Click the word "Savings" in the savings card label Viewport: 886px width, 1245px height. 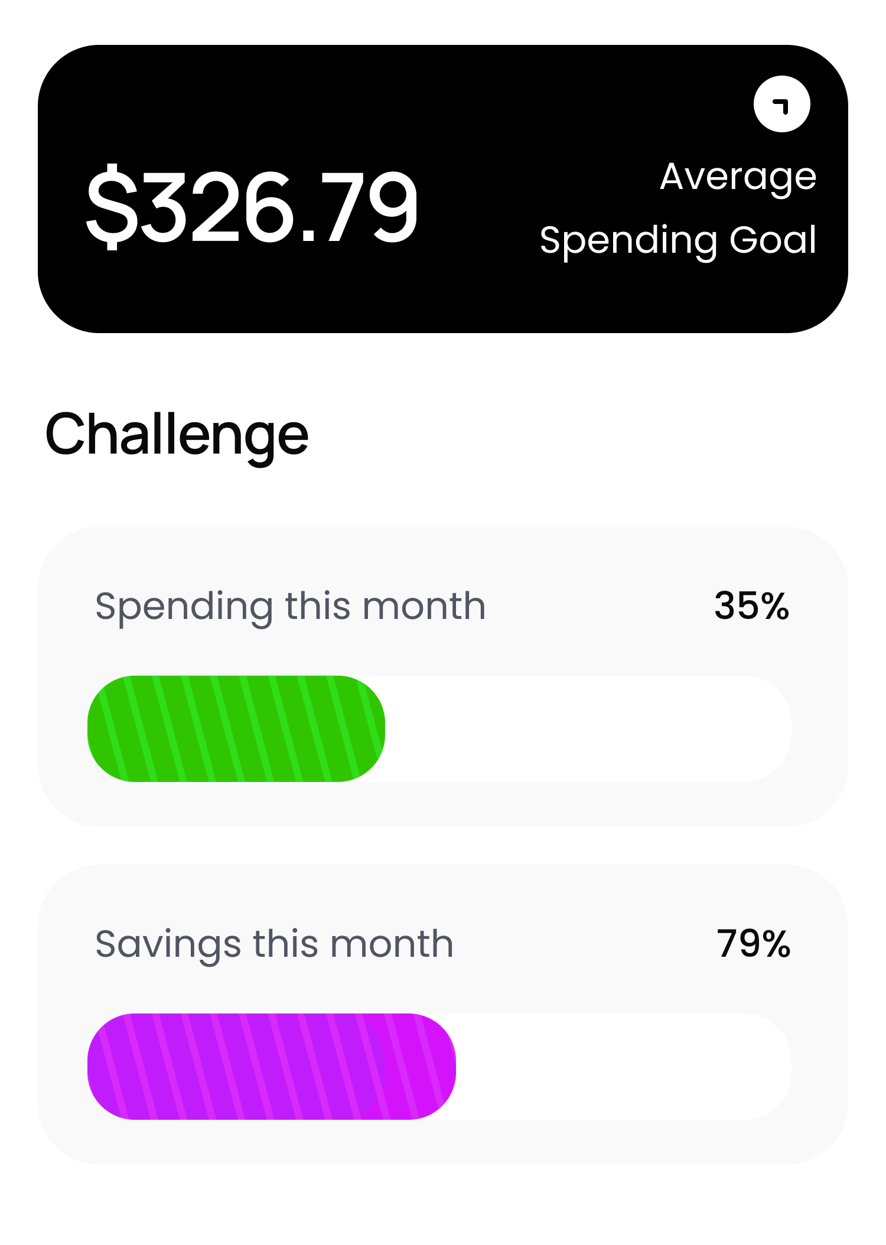tap(168, 944)
